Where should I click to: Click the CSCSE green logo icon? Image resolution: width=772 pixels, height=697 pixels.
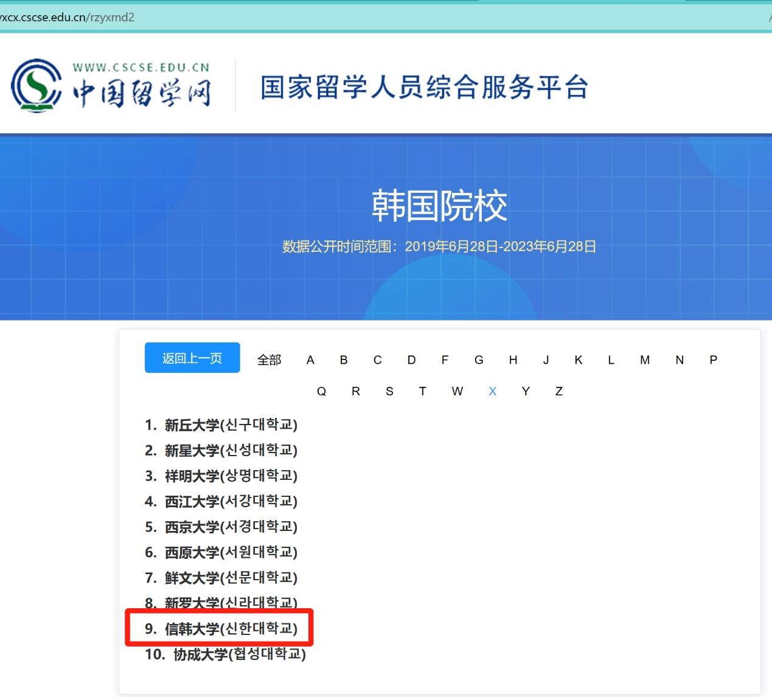point(36,86)
